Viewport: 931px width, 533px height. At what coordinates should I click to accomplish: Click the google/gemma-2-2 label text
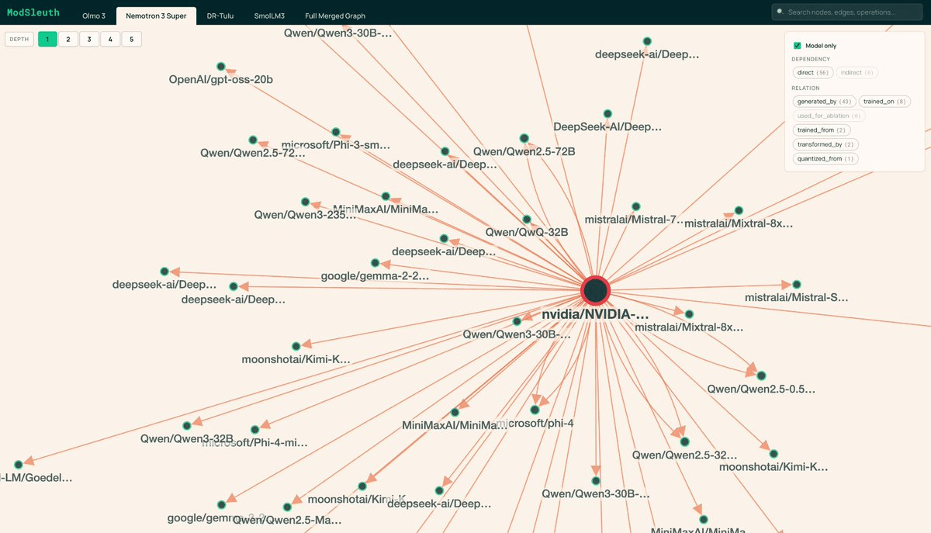click(376, 275)
